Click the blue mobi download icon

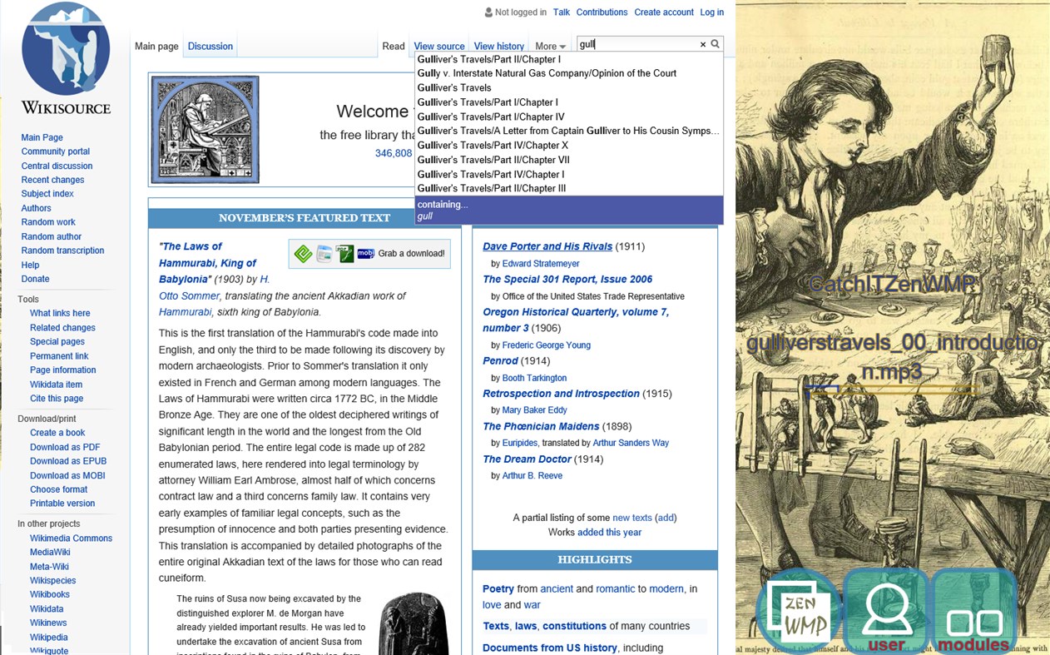coord(366,254)
